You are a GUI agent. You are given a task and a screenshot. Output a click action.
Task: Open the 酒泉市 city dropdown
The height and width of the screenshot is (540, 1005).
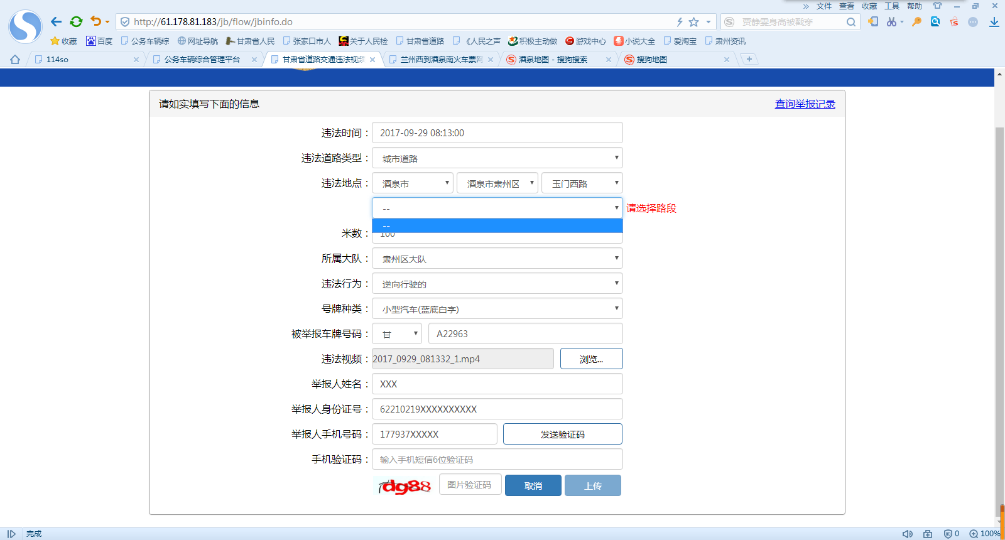tap(412, 183)
